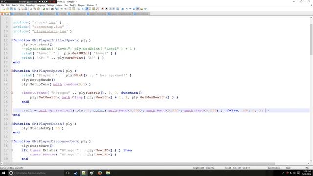Zoom in using toolbar icon
Screen dimensions: 313x176
[61, 9]
